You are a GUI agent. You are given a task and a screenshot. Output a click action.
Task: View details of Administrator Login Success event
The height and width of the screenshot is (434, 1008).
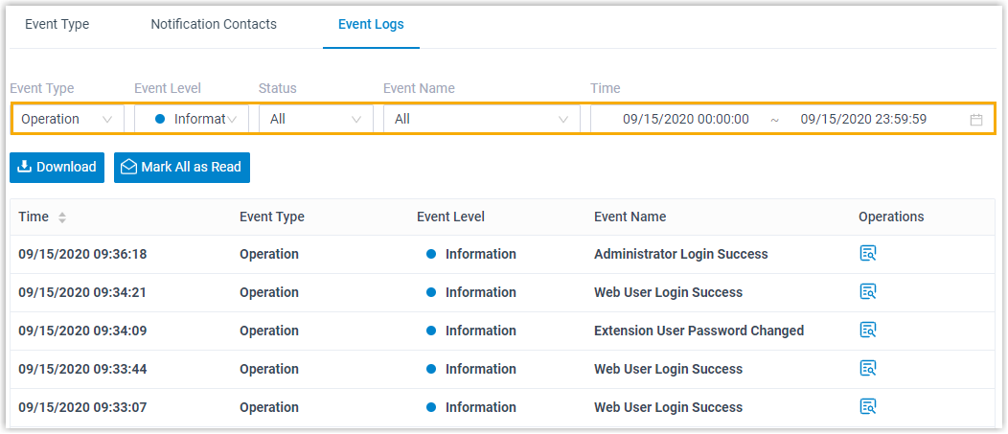pyautogui.click(x=868, y=254)
